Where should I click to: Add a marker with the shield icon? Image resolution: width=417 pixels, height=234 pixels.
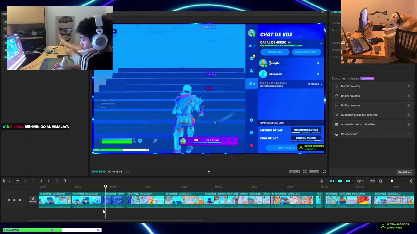coord(65,181)
